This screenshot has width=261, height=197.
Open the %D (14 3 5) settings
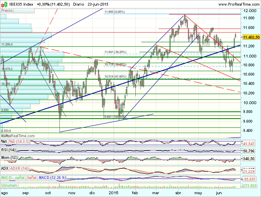point(17,141)
